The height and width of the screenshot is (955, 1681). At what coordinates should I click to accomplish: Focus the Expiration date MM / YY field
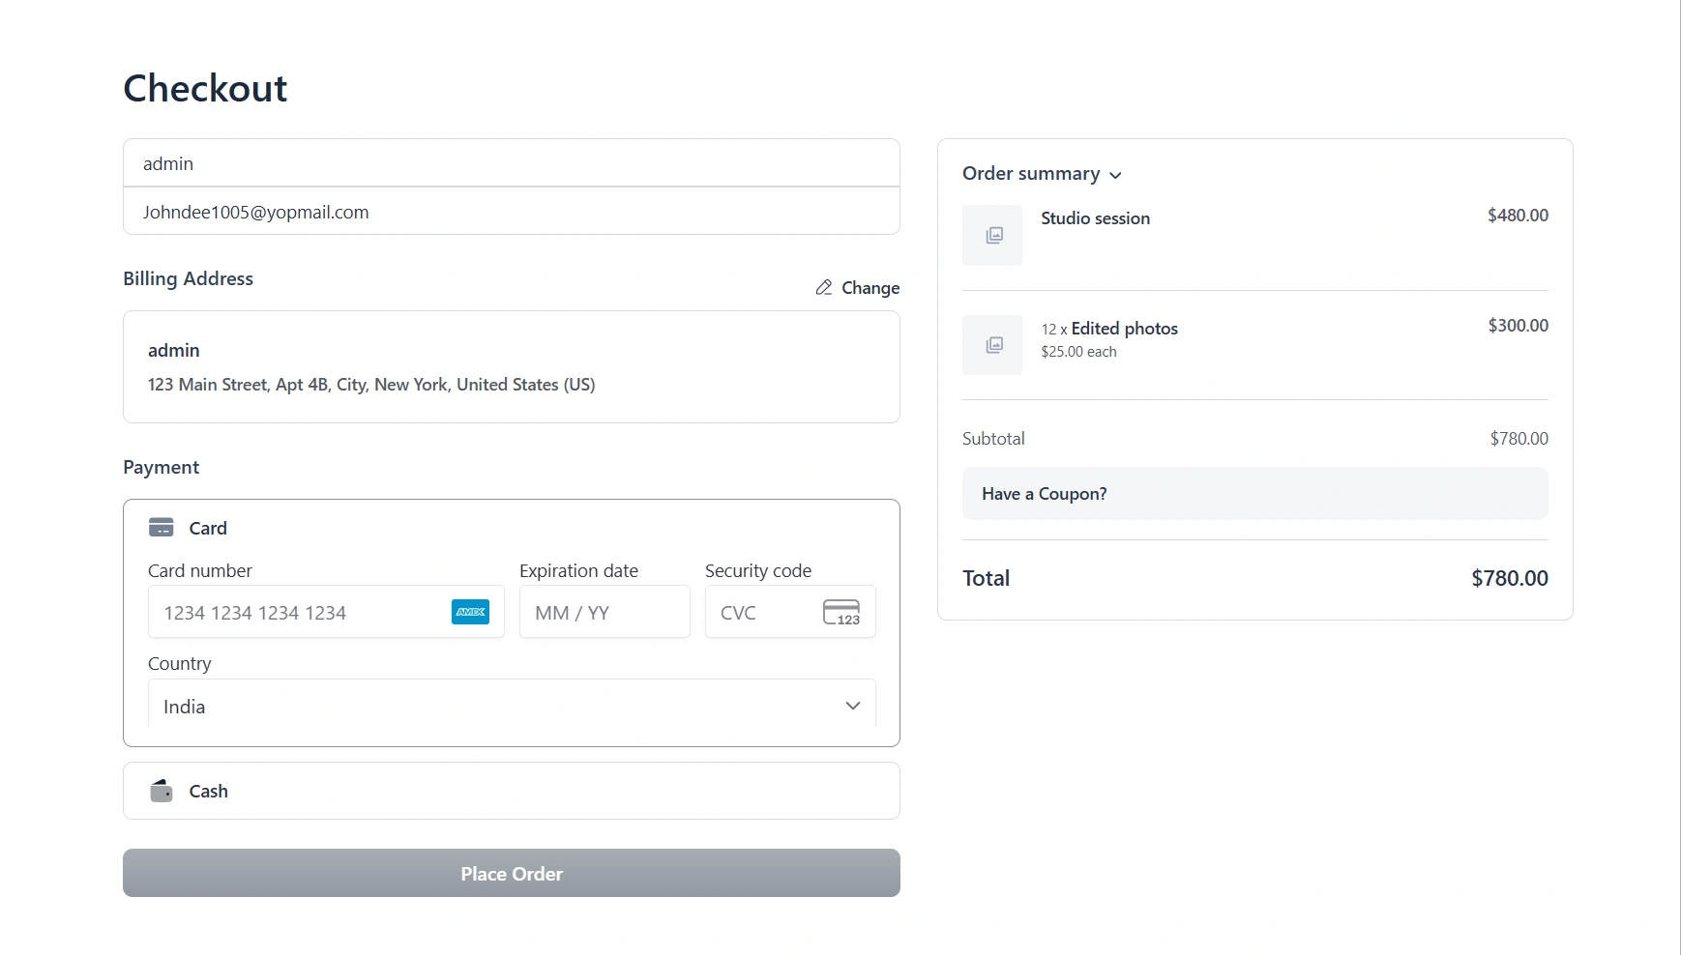tap(605, 612)
